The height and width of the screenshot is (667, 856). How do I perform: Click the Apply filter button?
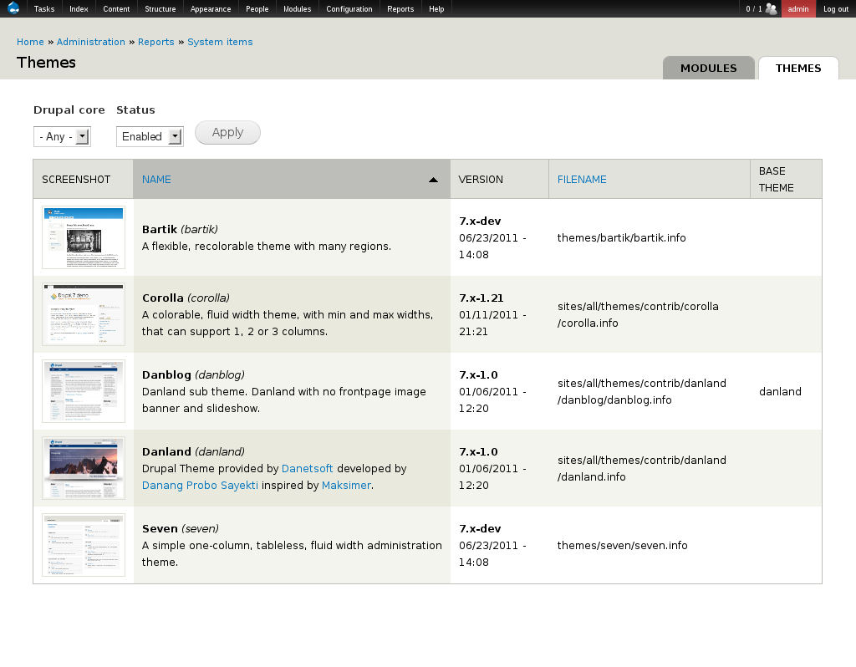(227, 132)
